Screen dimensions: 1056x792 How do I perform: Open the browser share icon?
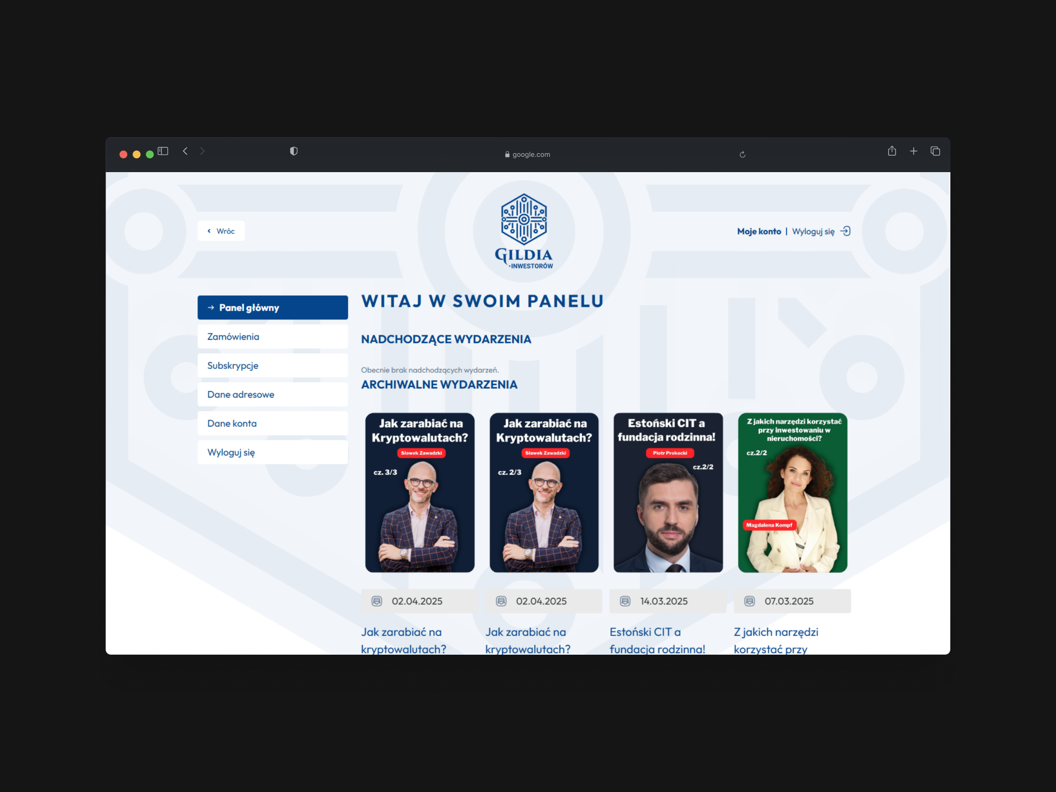tap(892, 151)
